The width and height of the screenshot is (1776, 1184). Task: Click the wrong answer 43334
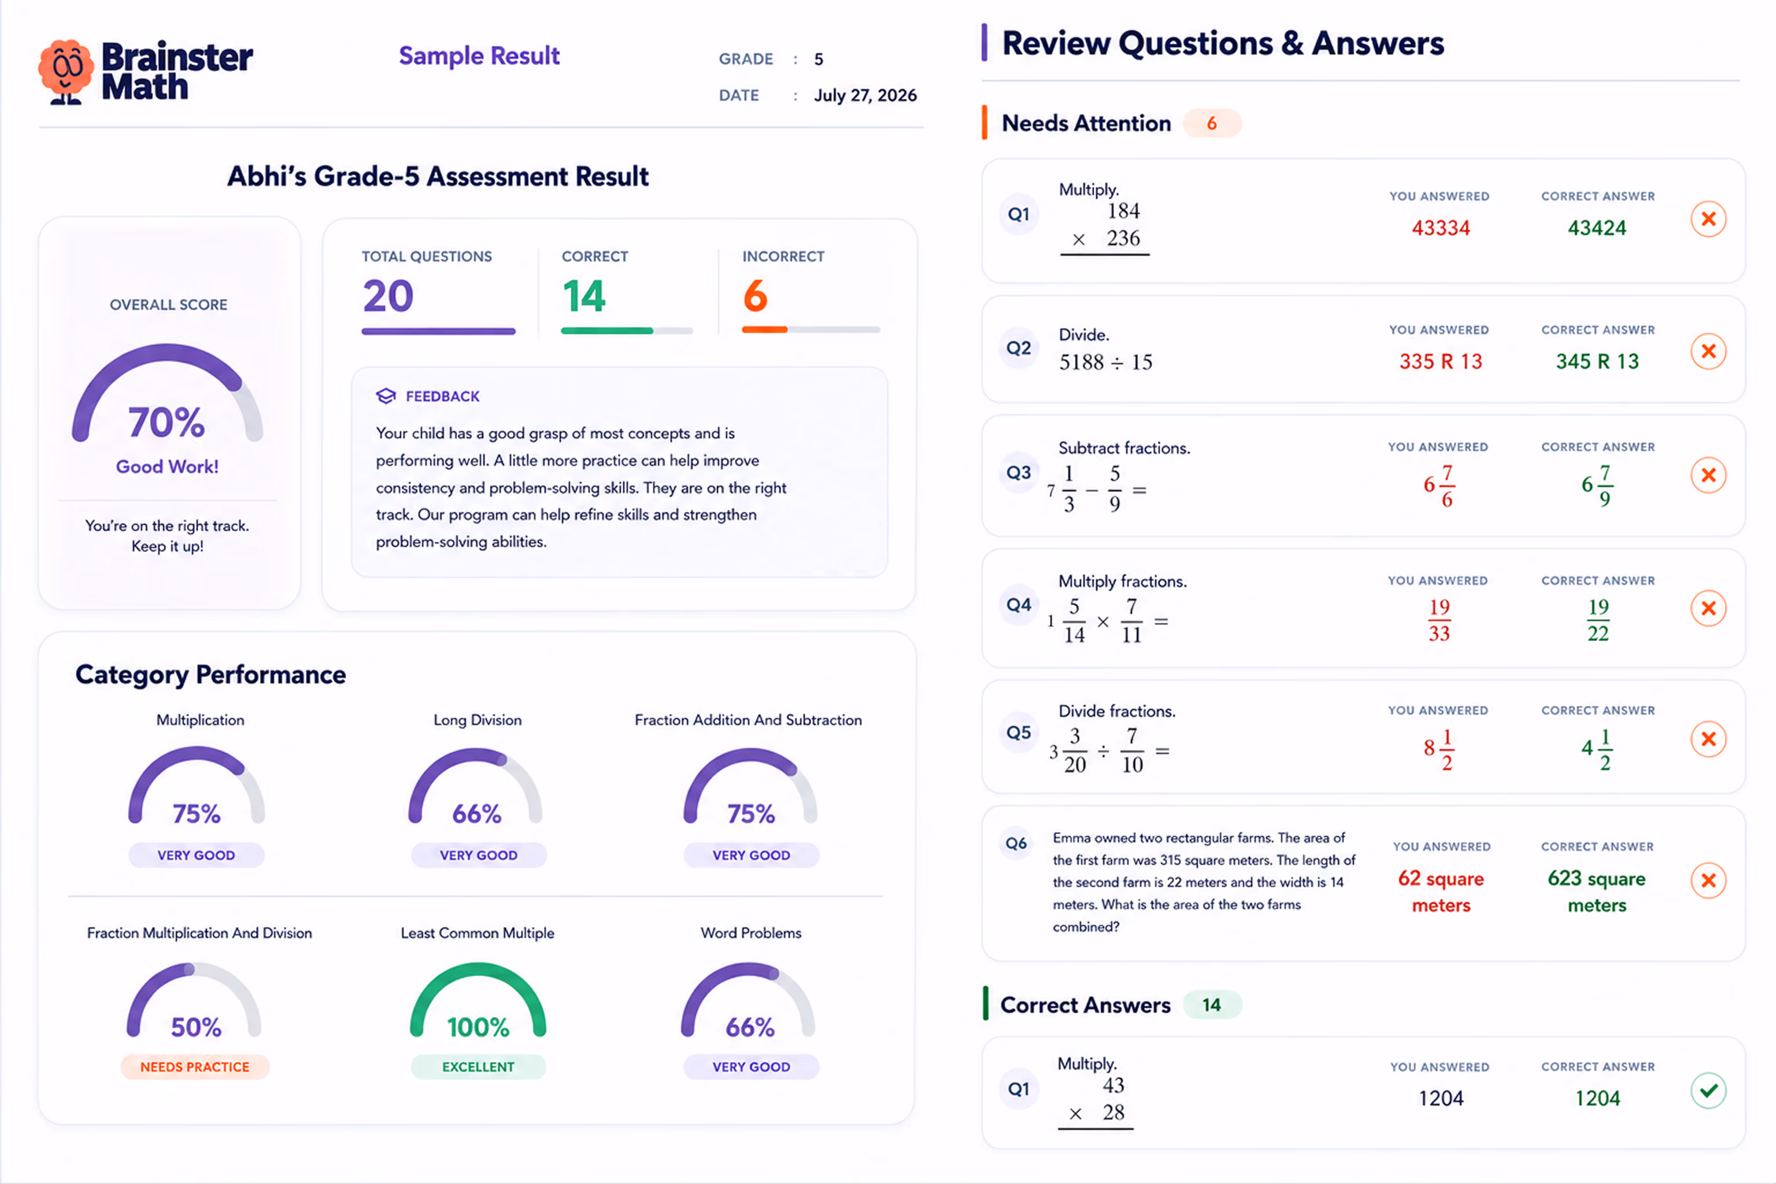(x=1441, y=228)
